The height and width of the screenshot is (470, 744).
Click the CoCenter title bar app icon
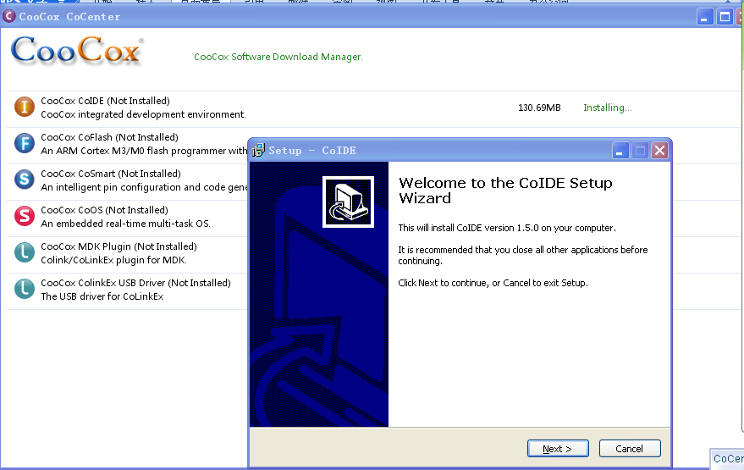9,16
